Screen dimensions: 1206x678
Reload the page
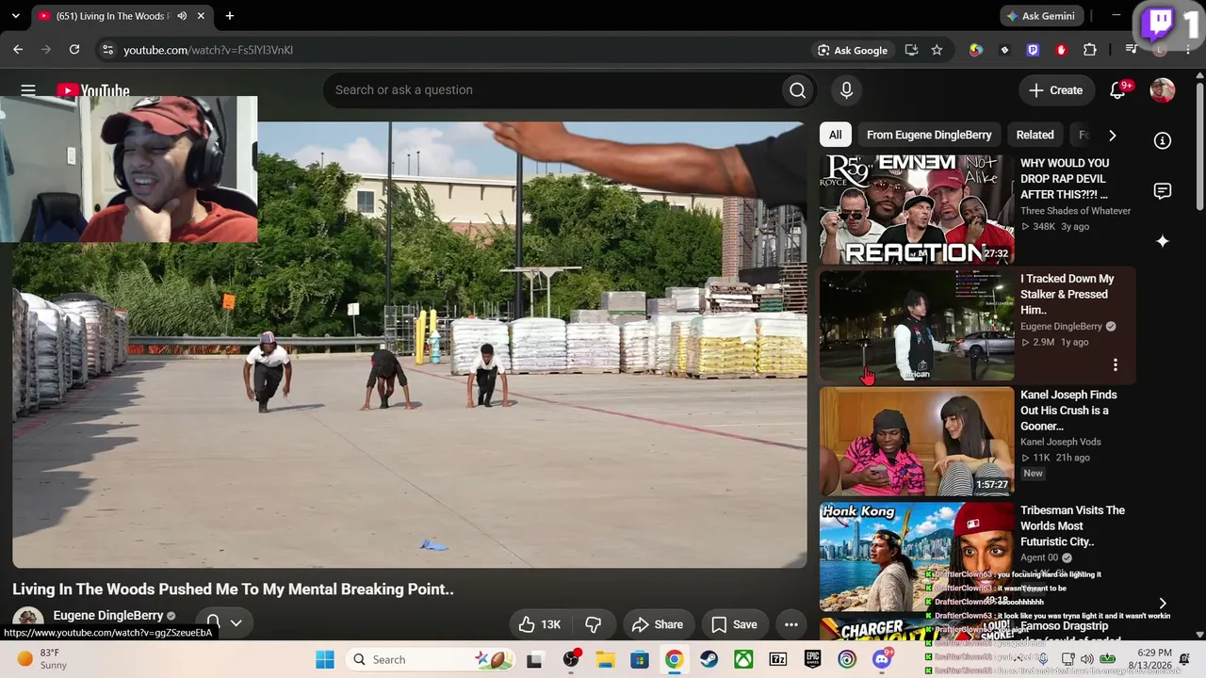click(x=74, y=50)
